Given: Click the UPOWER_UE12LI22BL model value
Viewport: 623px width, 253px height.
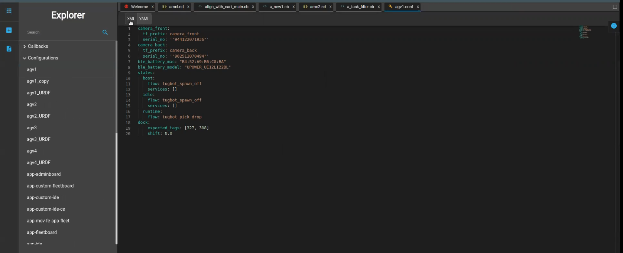Looking at the screenshot, I should [208, 67].
